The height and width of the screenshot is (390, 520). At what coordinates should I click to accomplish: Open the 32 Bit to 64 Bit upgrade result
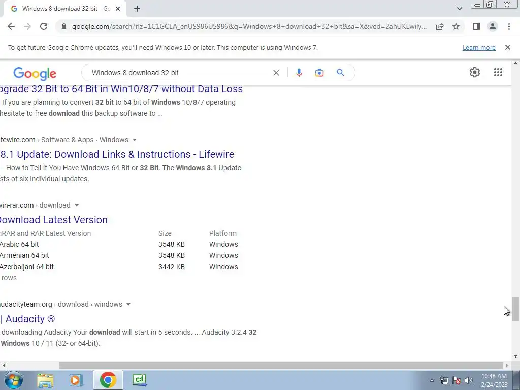click(121, 89)
